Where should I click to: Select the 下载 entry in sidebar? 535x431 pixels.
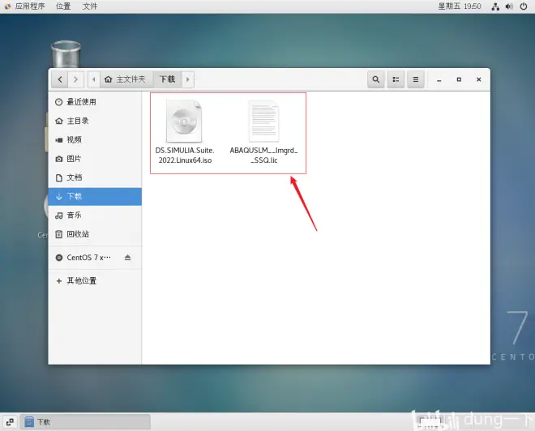[x=95, y=196]
